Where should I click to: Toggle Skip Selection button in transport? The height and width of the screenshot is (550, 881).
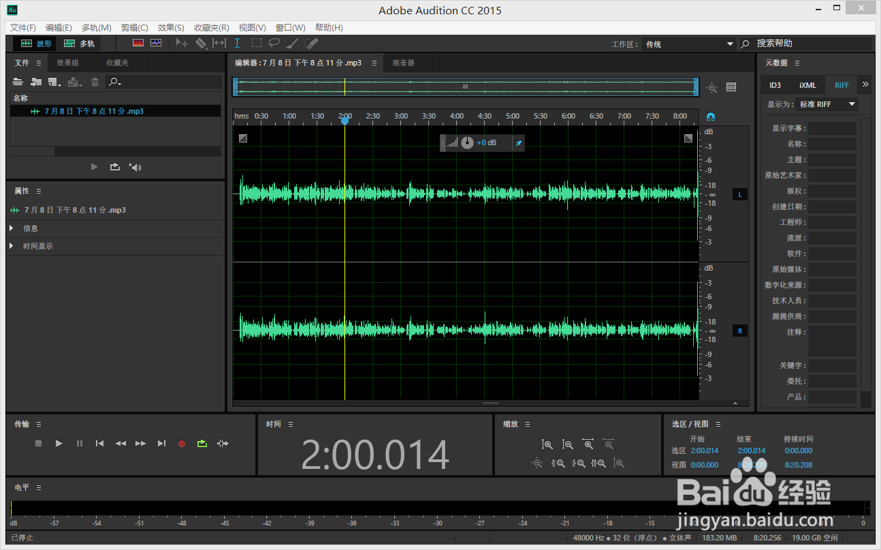point(223,444)
